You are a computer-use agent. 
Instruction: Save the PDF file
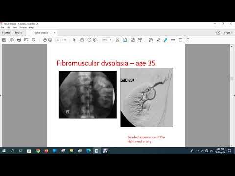pos(4,40)
